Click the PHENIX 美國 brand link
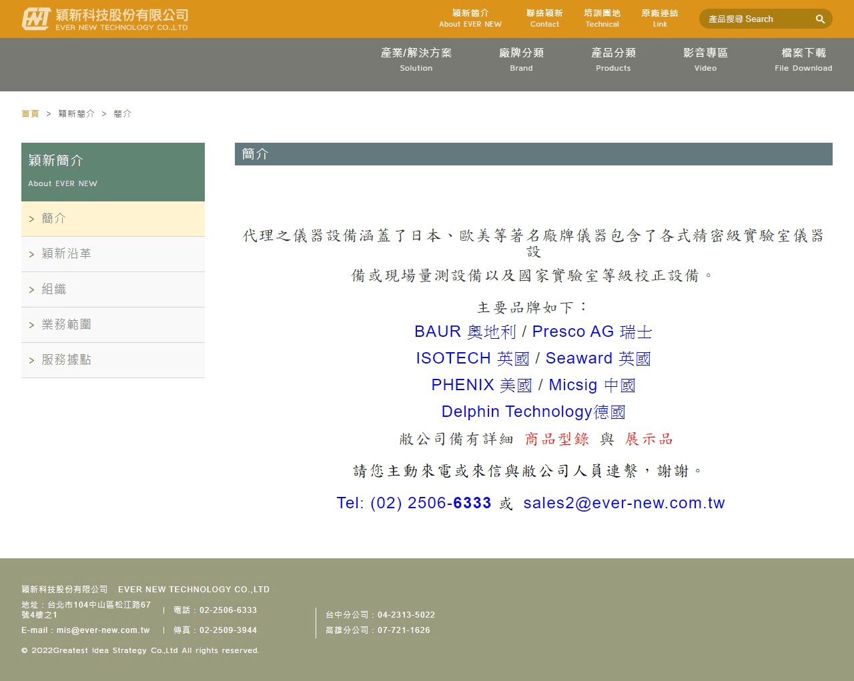Image resolution: width=854 pixels, height=681 pixels. (482, 385)
